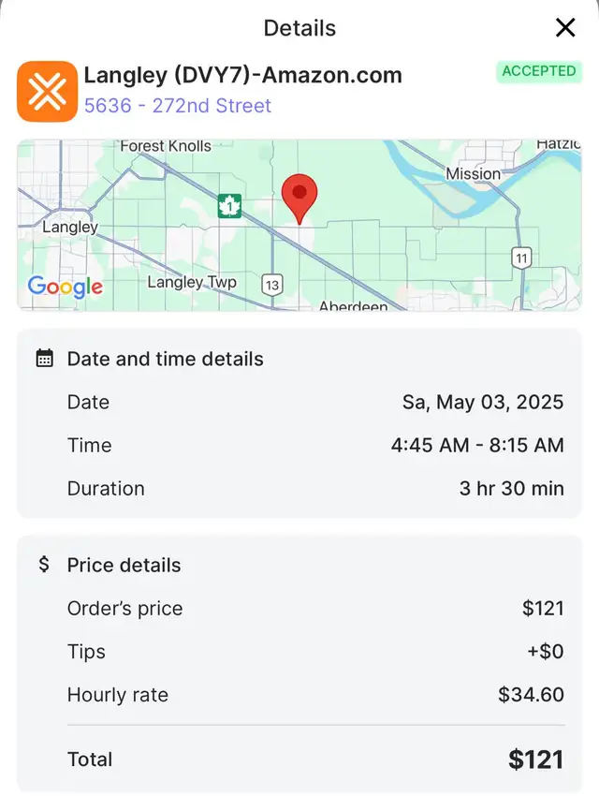The height and width of the screenshot is (796, 599).
Task: Click the Forest Knolls map label
Action: coord(166,146)
